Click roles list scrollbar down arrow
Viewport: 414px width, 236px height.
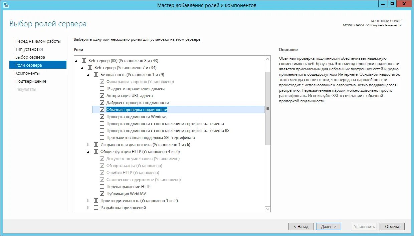tap(267, 209)
